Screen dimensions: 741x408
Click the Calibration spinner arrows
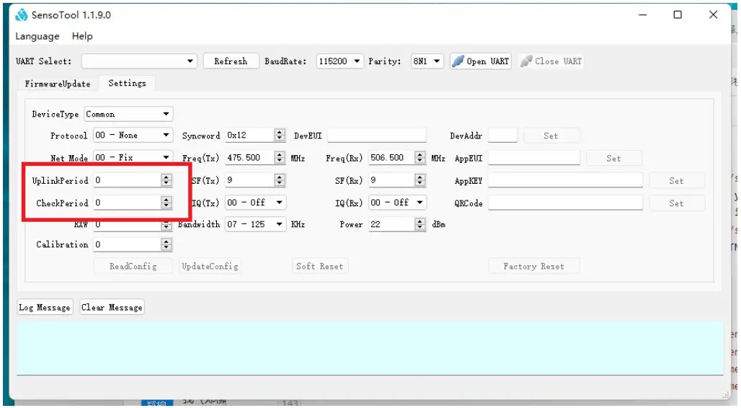pyautogui.click(x=166, y=244)
